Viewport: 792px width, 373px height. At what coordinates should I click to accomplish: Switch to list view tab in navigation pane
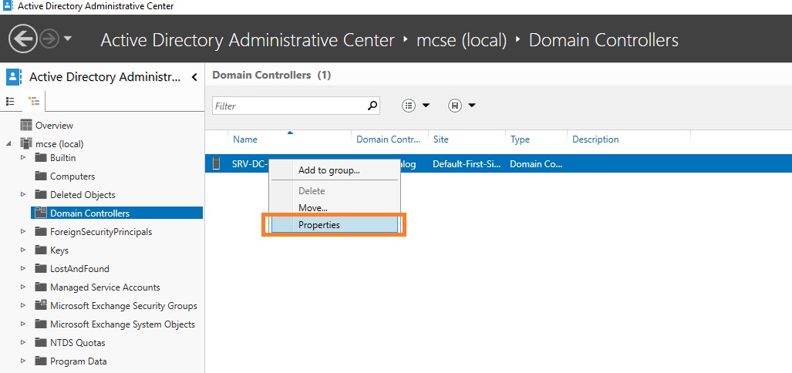coord(11,101)
